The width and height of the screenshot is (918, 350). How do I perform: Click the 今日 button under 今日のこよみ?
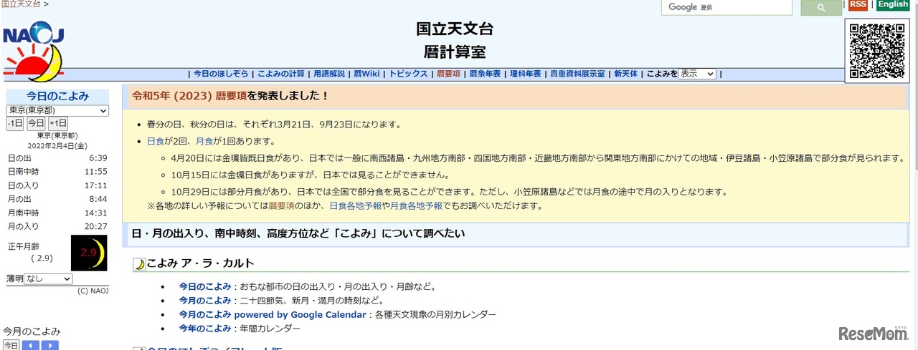pyautogui.click(x=36, y=123)
